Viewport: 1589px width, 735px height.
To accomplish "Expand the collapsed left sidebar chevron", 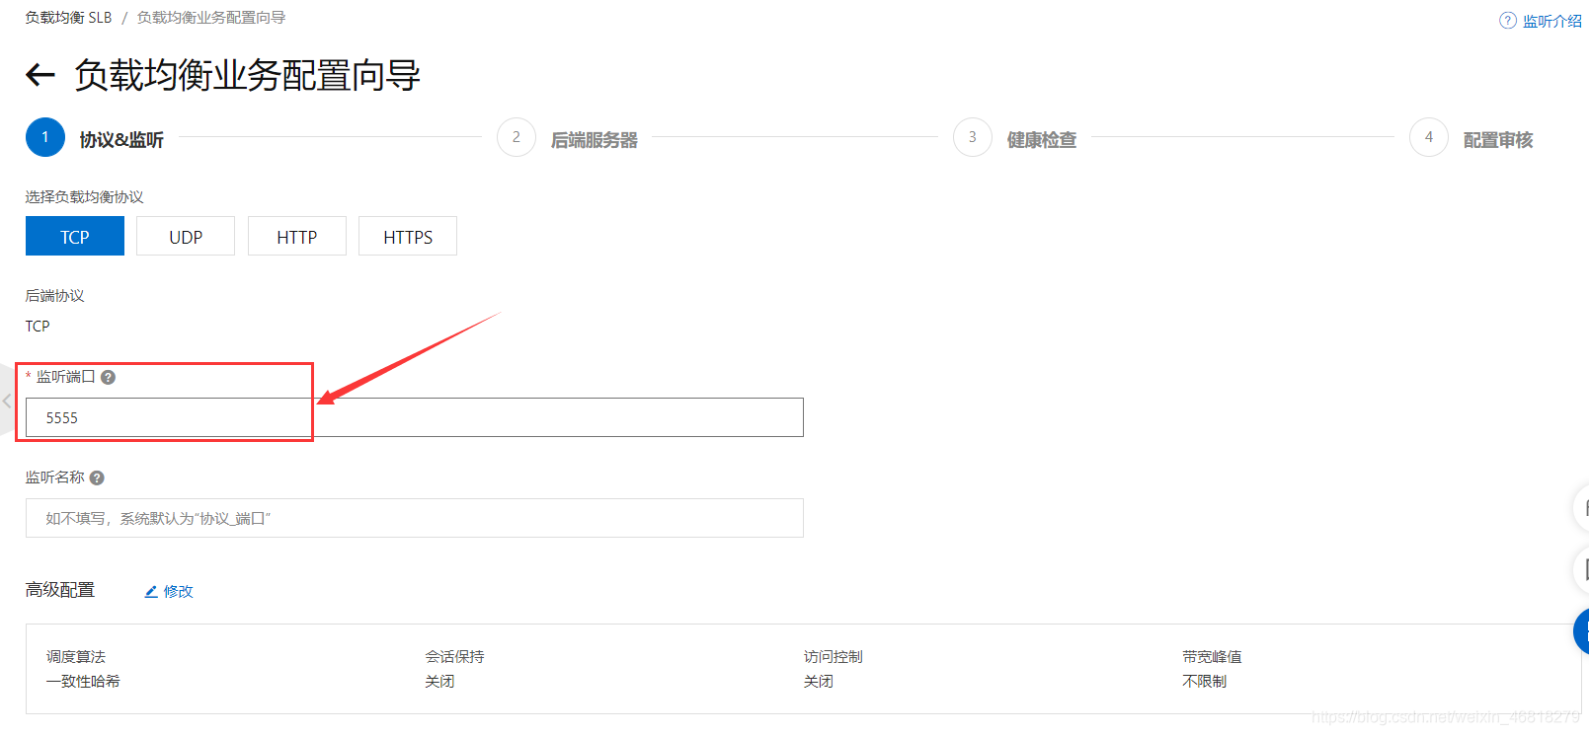I will click(x=7, y=401).
